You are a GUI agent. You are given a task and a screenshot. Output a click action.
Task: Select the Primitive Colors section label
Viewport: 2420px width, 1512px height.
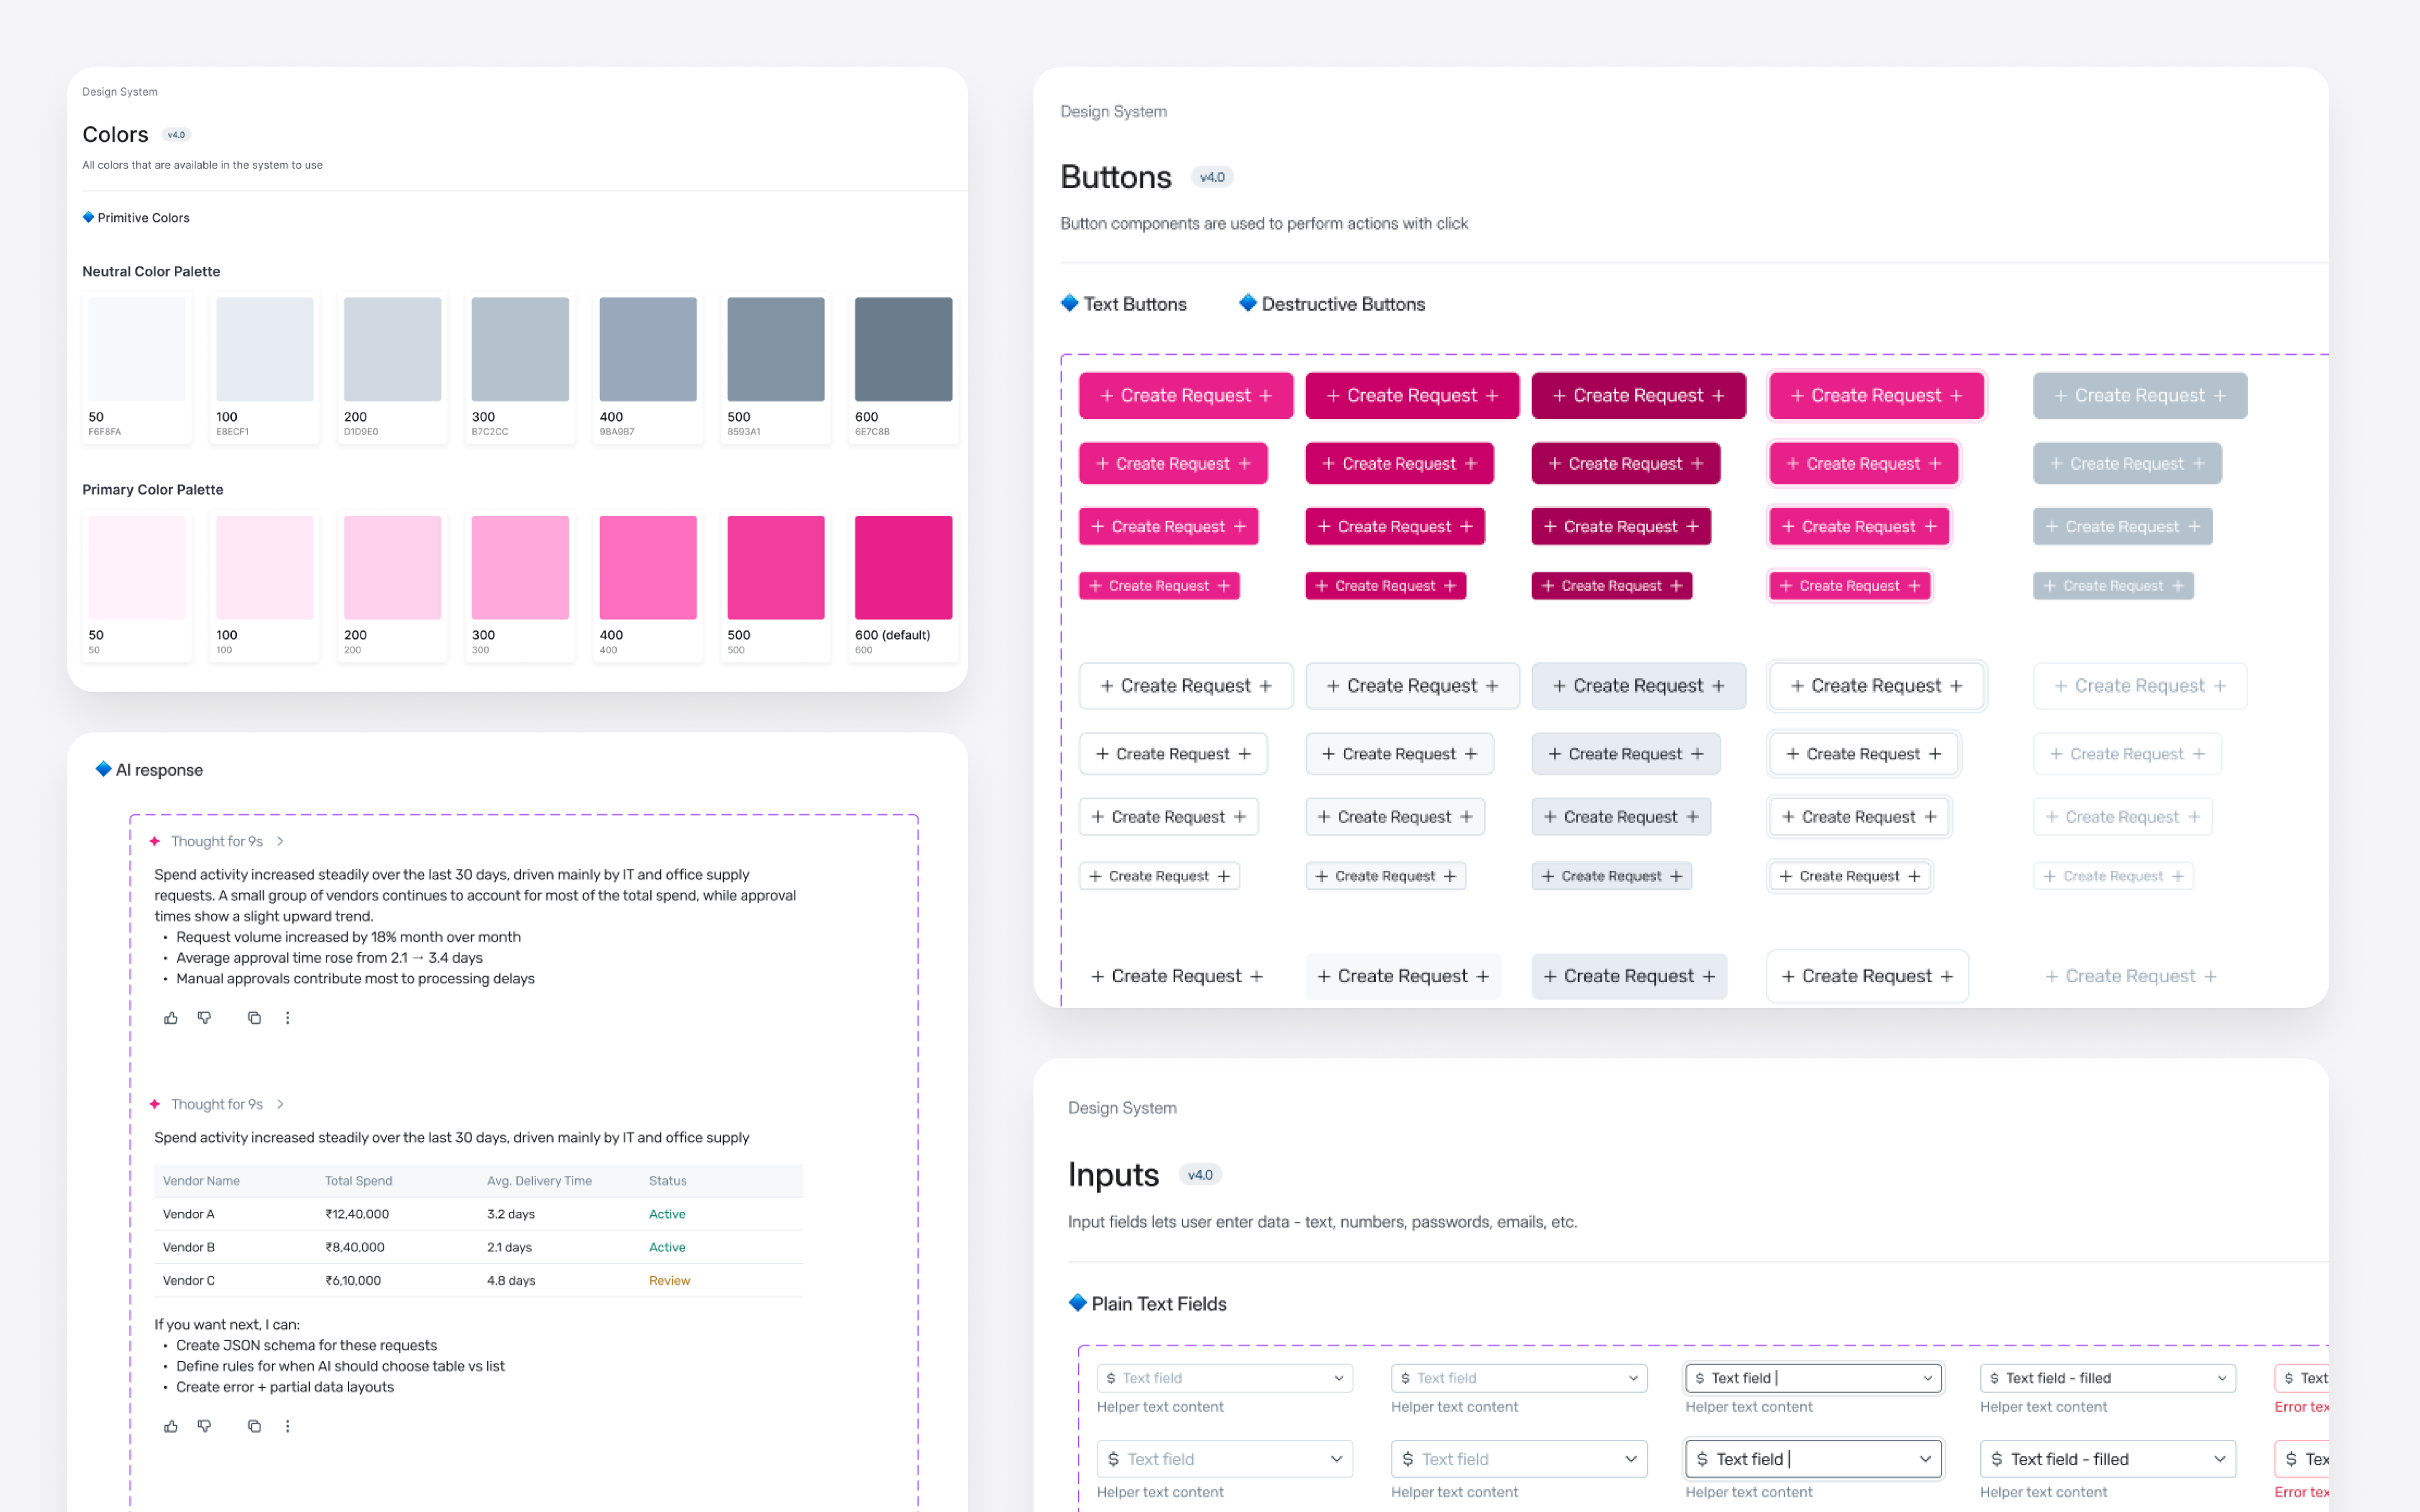pos(143,218)
